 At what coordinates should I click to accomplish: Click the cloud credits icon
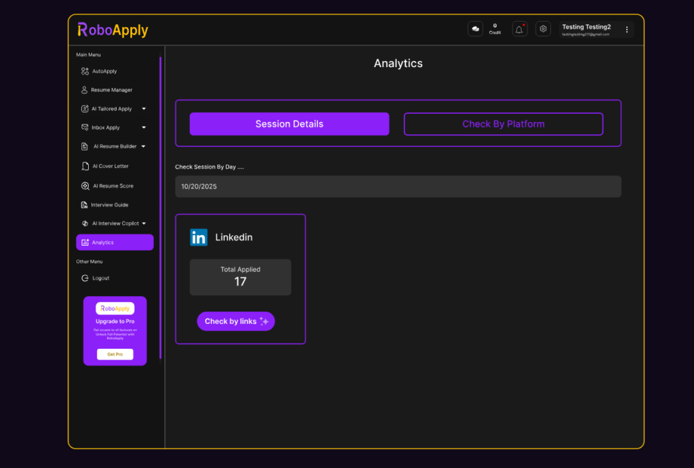[x=474, y=29]
